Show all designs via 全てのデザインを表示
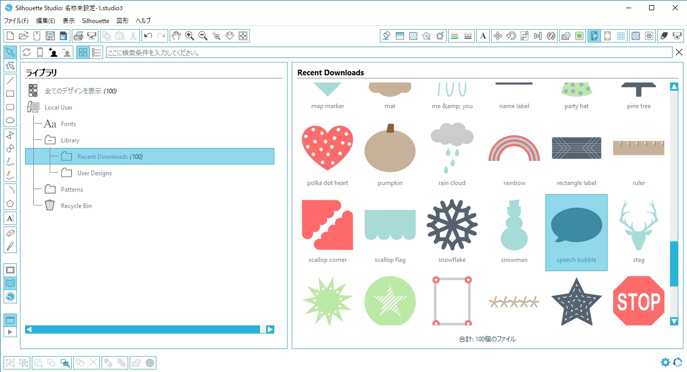The height and width of the screenshot is (372, 687). pyautogui.click(x=73, y=91)
